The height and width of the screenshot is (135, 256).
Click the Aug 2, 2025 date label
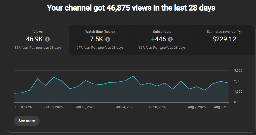[197, 107]
